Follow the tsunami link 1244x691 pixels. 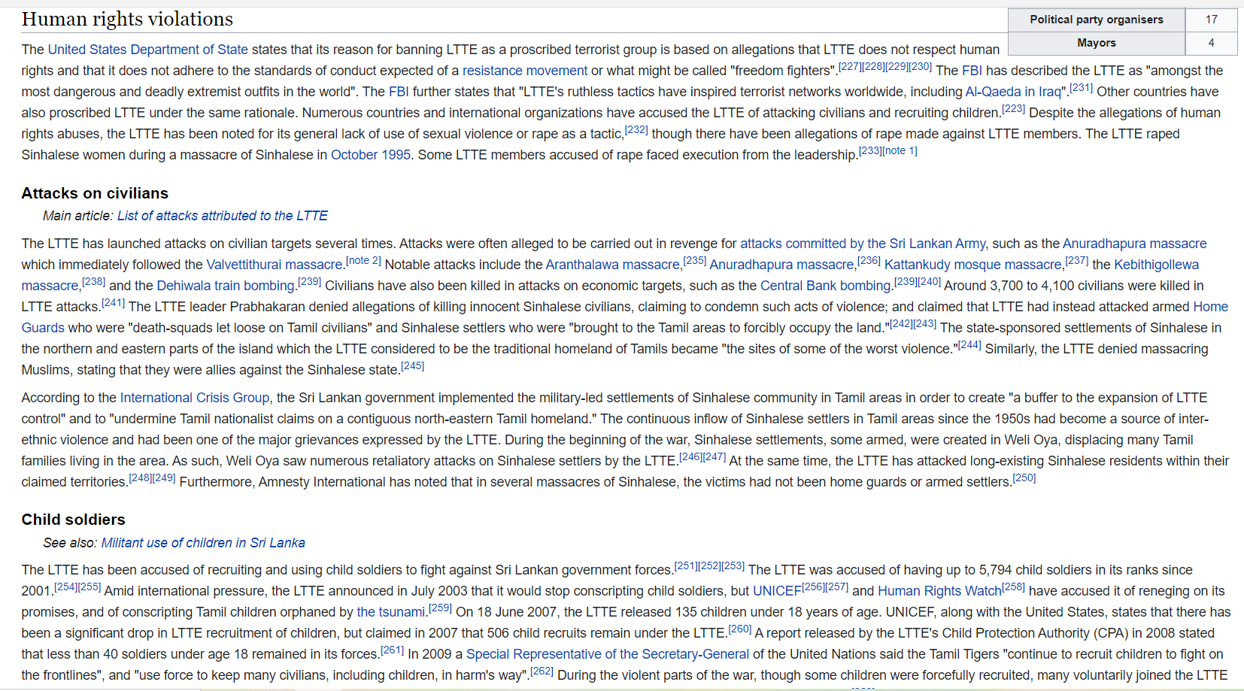click(x=391, y=612)
